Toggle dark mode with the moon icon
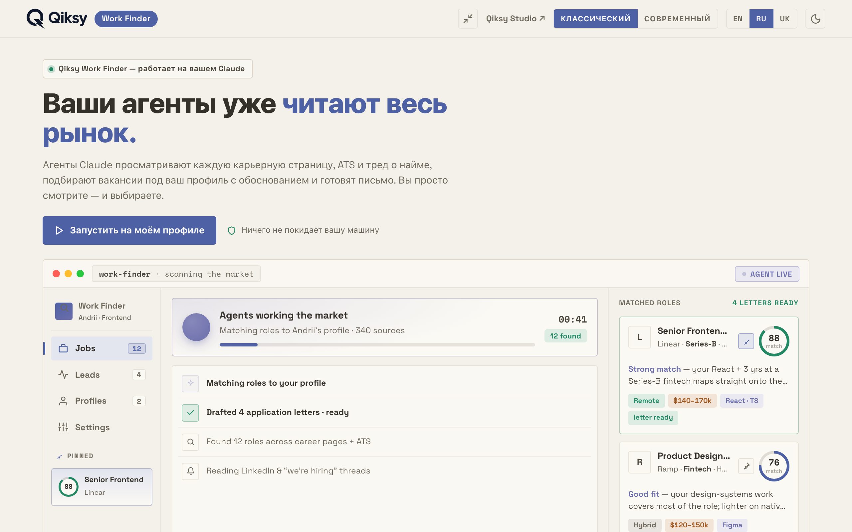The height and width of the screenshot is (532, 852). coord(815,19)
